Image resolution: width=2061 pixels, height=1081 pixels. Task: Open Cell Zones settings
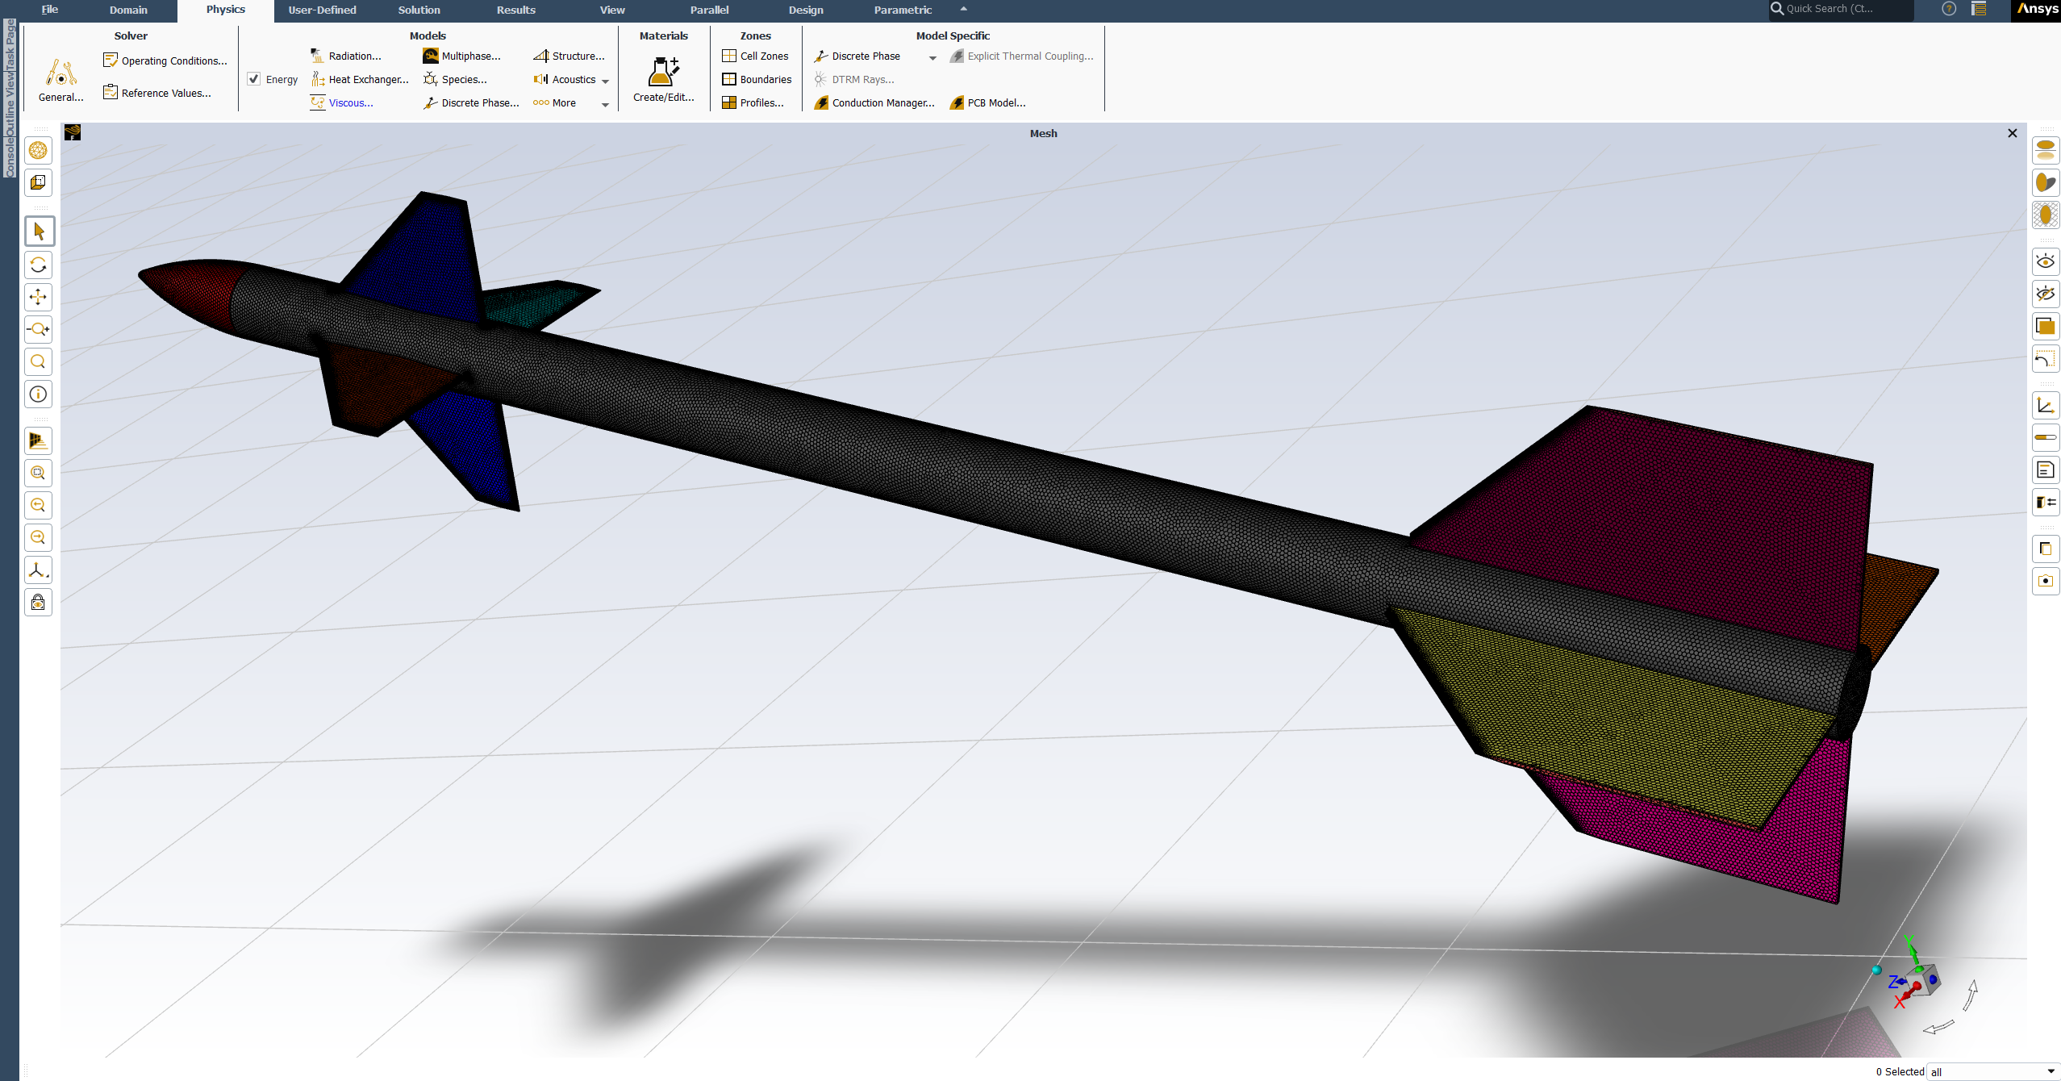coord(755,56)
